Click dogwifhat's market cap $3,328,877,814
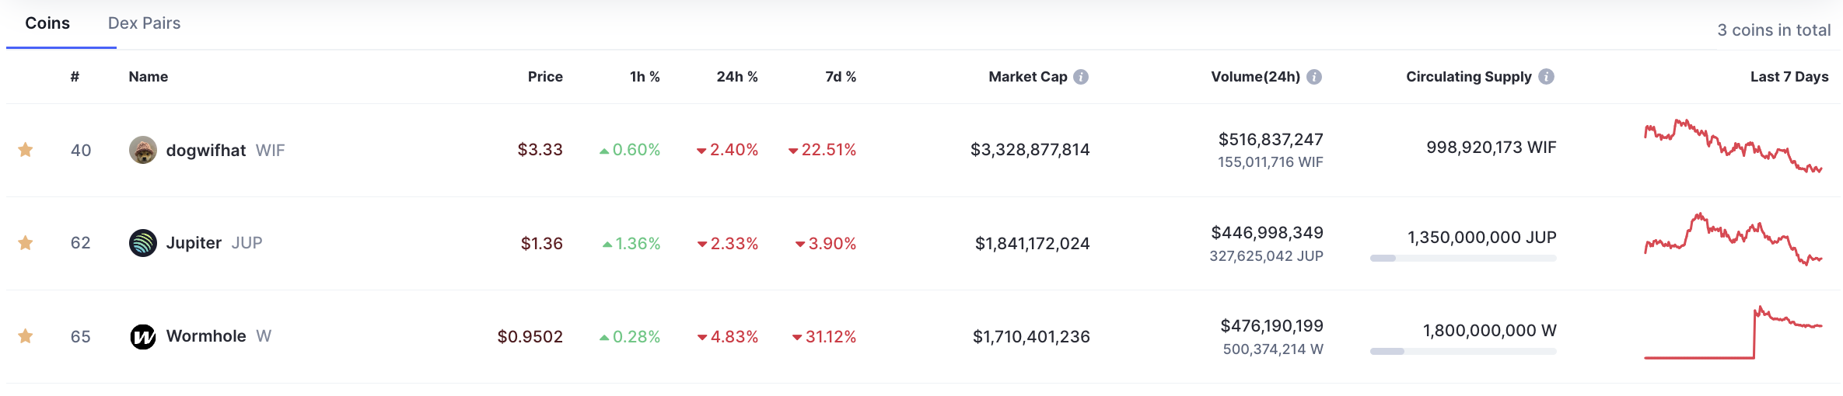Viewport: 1843px width, 396px height. coord(1030,150)
